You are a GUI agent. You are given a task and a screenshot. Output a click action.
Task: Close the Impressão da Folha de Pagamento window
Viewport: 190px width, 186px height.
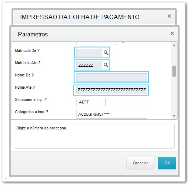169,16
